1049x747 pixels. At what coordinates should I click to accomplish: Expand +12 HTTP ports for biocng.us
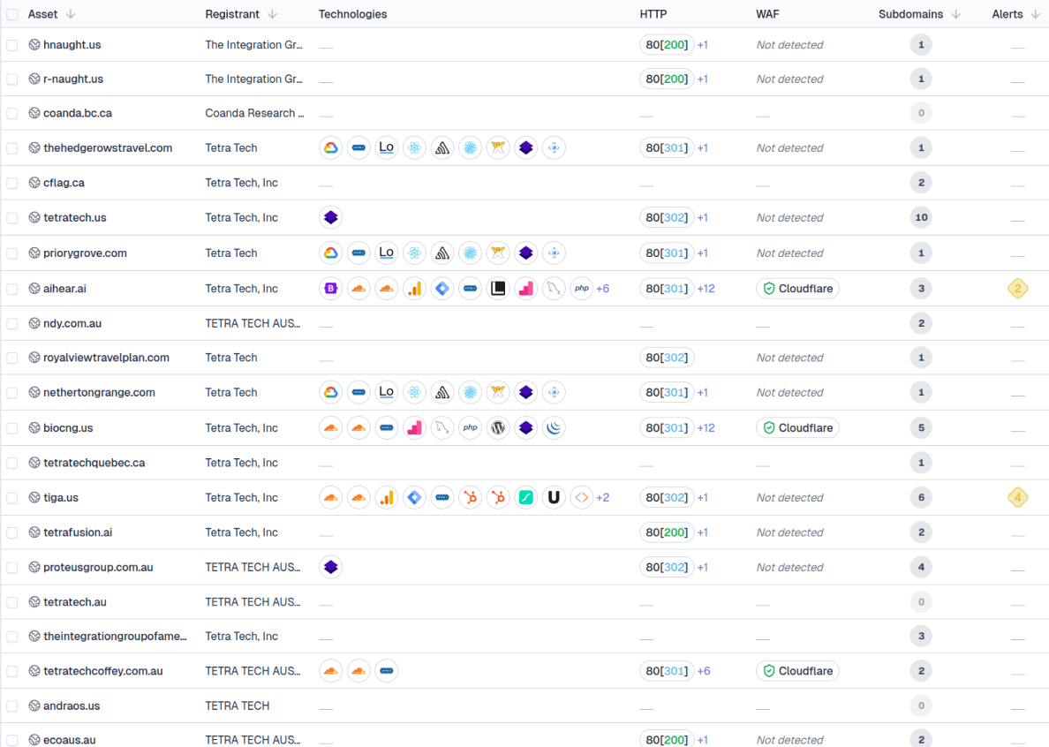coord(706,427)
